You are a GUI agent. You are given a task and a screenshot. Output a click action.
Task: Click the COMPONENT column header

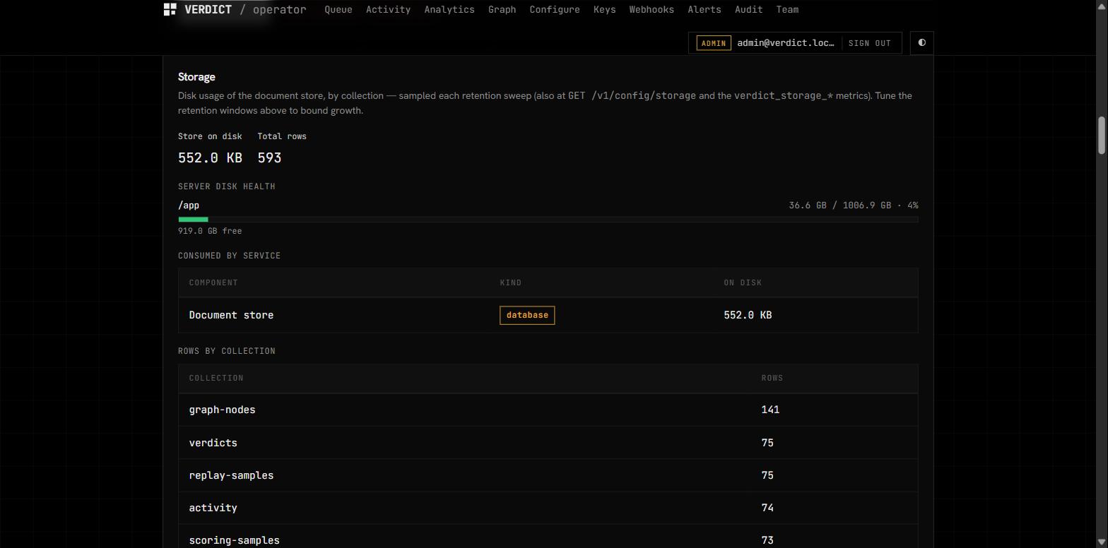(x=213, y=282)
